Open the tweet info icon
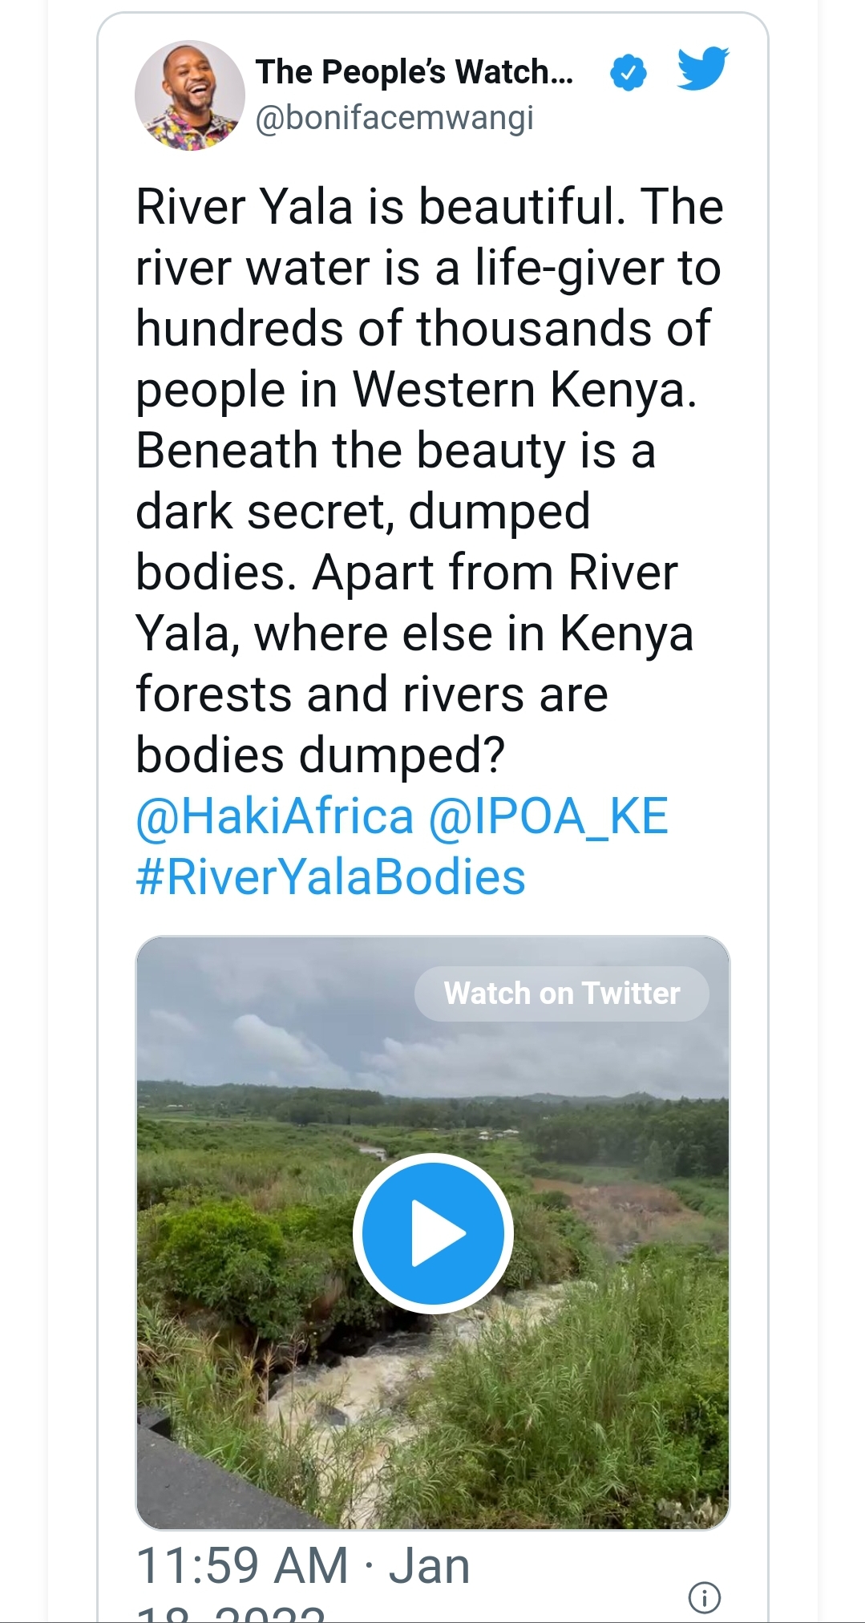Viewport: 865px width, 1623px height. pos(705,1597)
